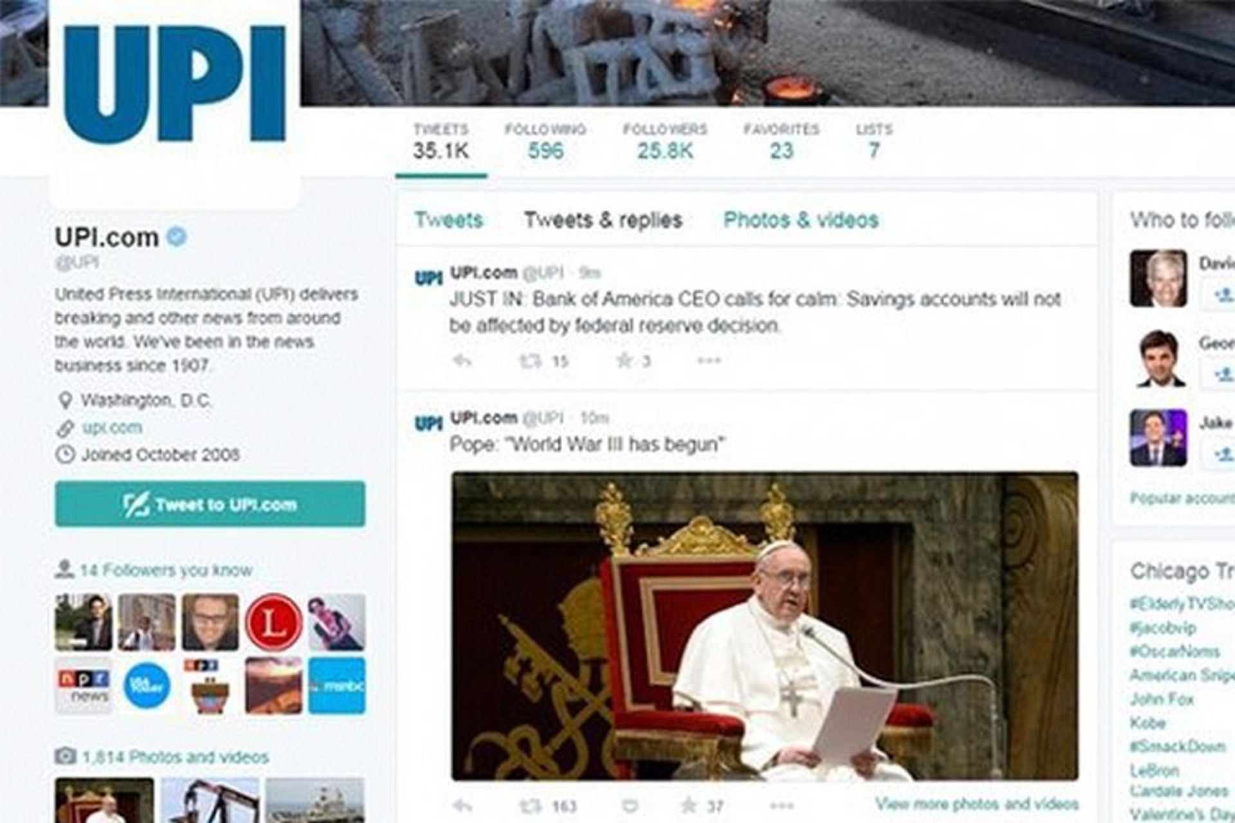This screenshot has height=823, width=1235.
Task: Show the Following count of 596
Action: pos(545,141)
